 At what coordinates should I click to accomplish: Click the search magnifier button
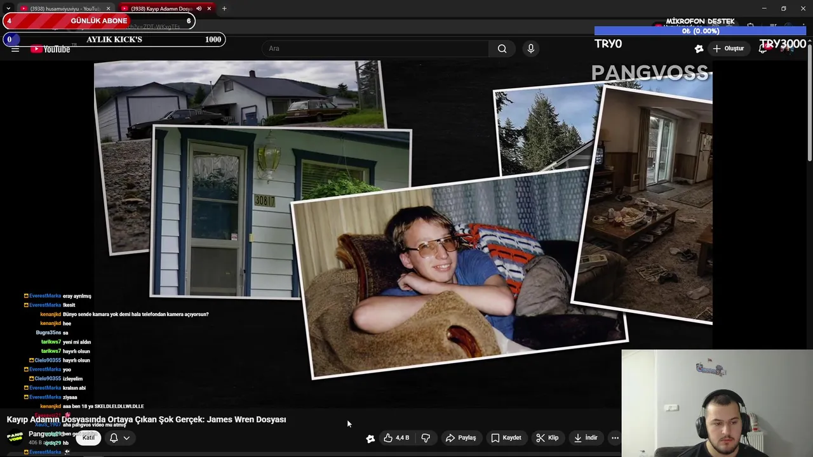502,49
